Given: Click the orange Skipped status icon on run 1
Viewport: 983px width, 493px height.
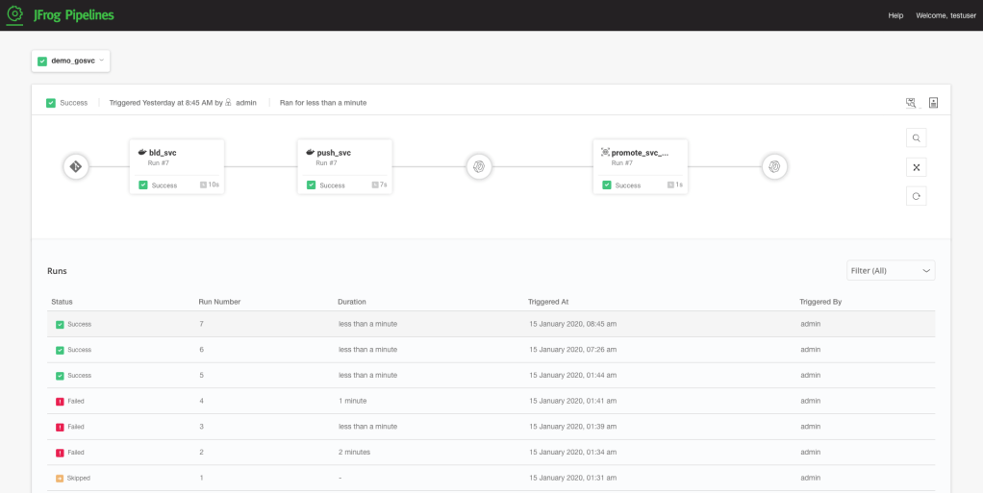Looking at the screenshot, I should click(x=60, y=478).
